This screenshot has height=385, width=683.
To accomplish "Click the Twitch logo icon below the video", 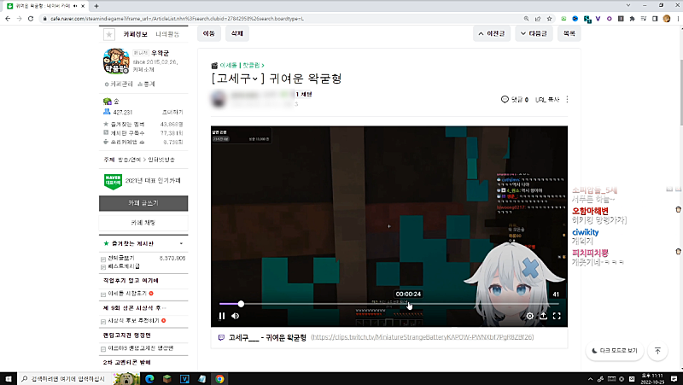I will pos(221,337).
